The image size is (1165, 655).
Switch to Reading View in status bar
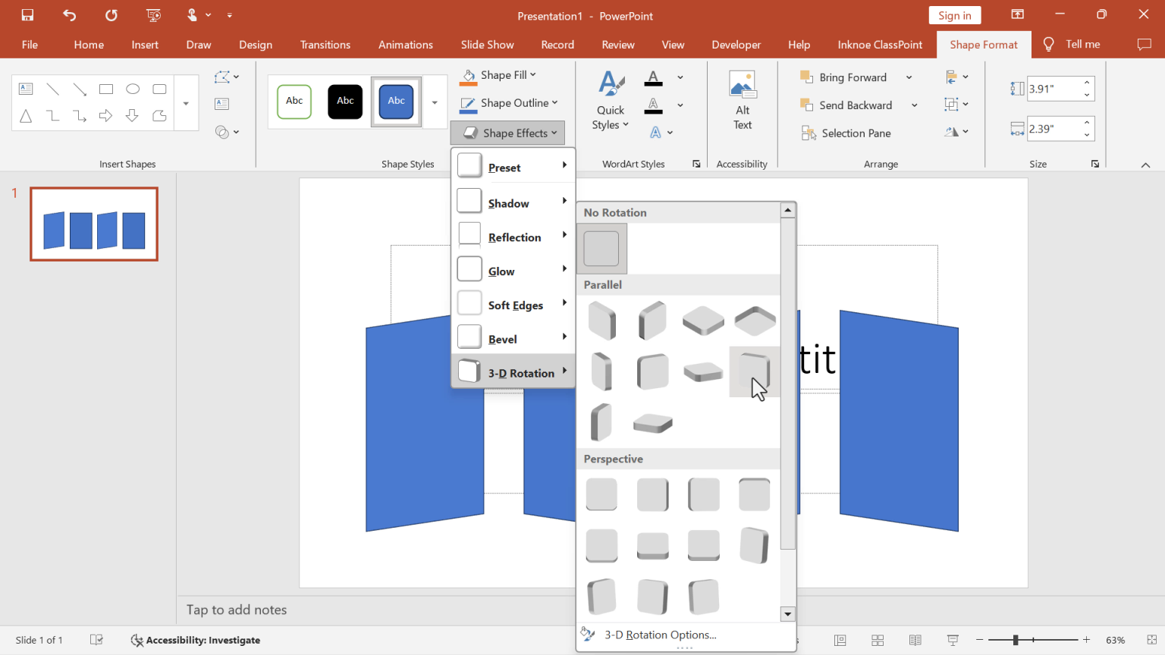pyautogui.click(x=915, y=640)
